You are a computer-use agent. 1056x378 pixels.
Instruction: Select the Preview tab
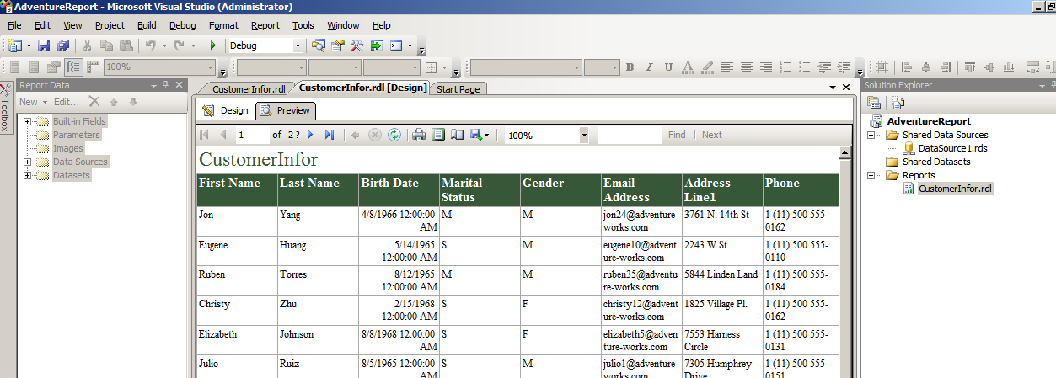[x=285, y=110]
